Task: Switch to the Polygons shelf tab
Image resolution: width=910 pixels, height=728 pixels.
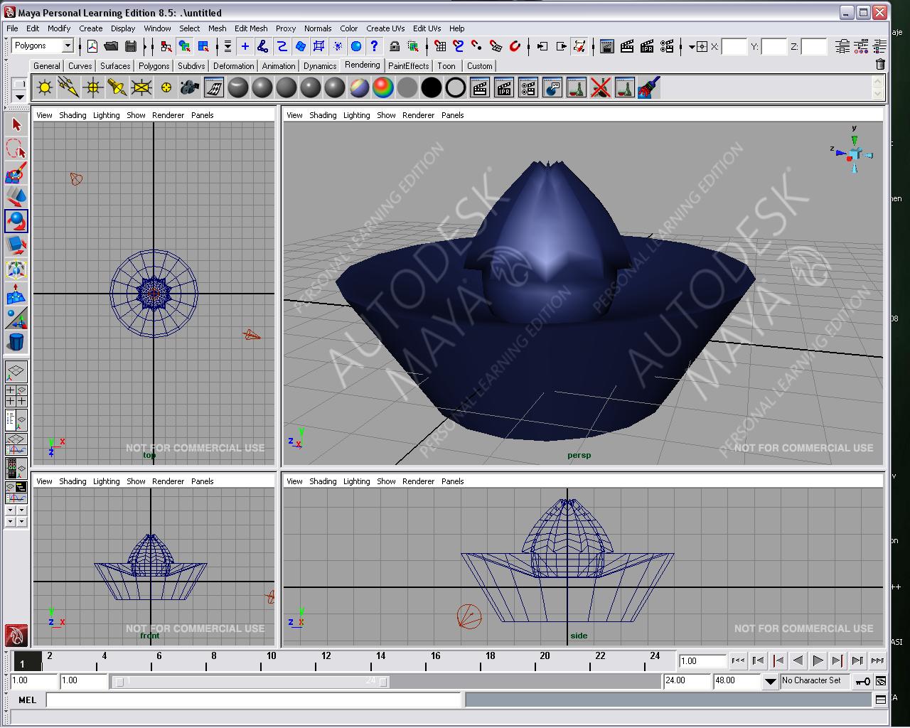Action: tap(154, 66)
